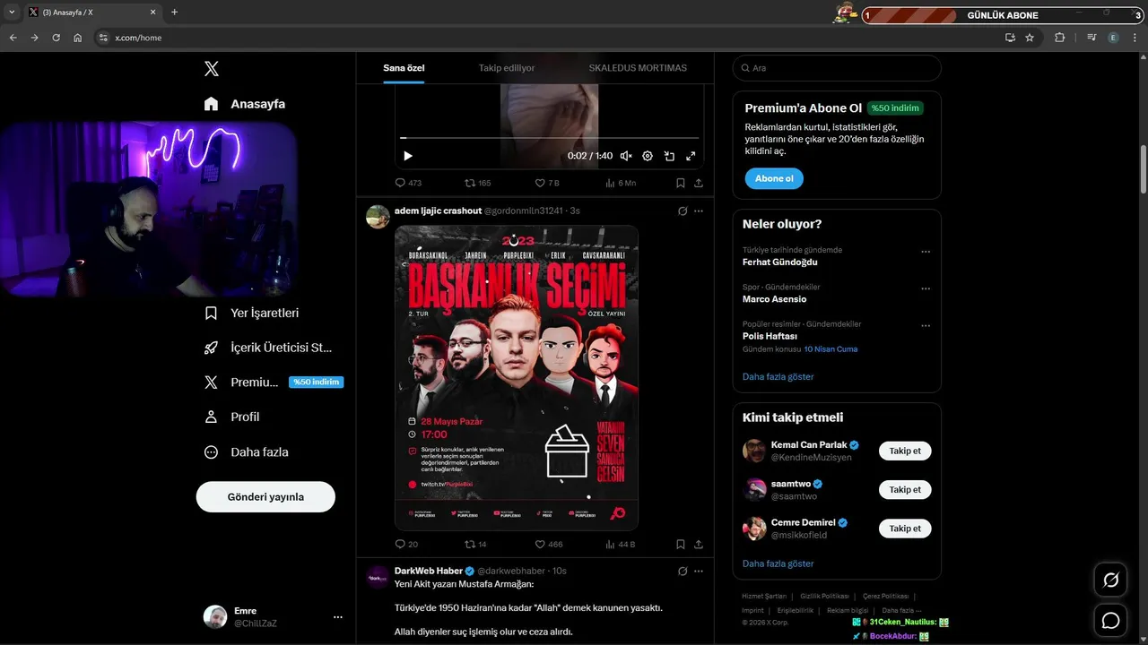Open options for Polis Haftası trend
Image resolution: width=1148 pixels, height=645 pixels.
(926, 325)
